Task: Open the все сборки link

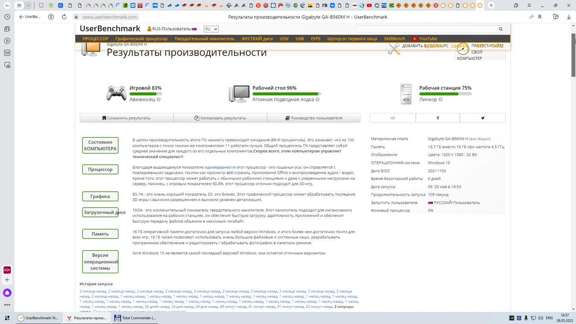Action: pos(480,139)
